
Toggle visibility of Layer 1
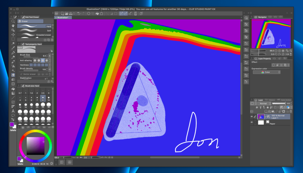(252, 117)
